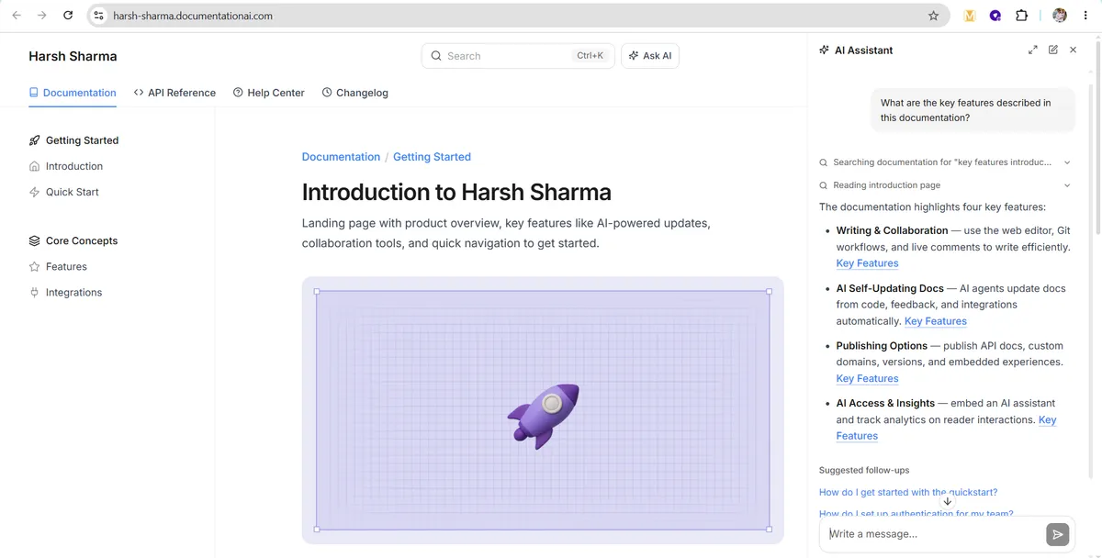Open Key Features link under AI Self-Updating Docs
Screen dimensions: 1102x558
click(x=936, y=321)
